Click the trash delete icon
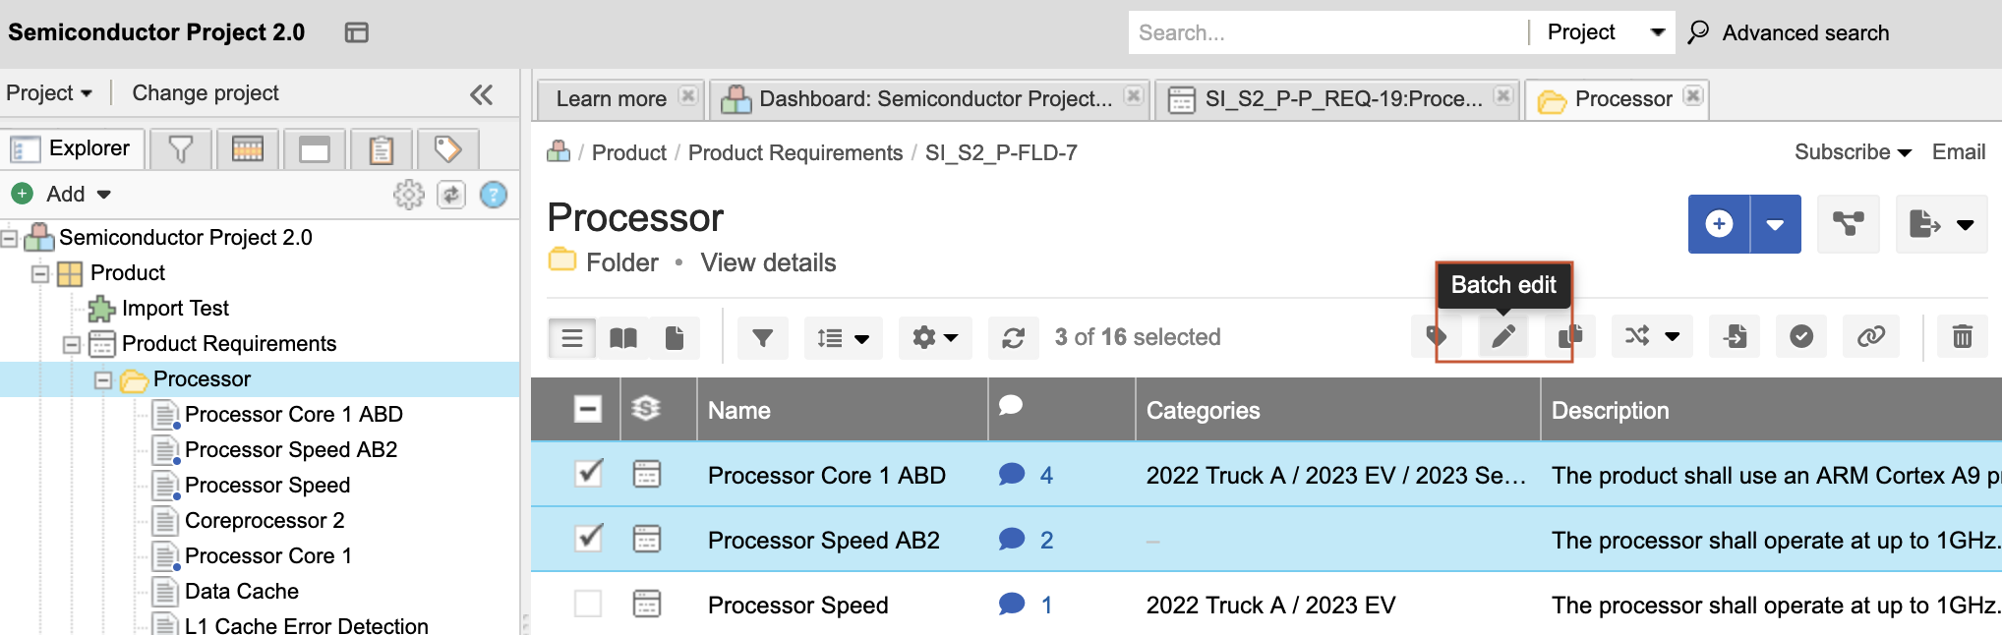 pos(1962,337)
